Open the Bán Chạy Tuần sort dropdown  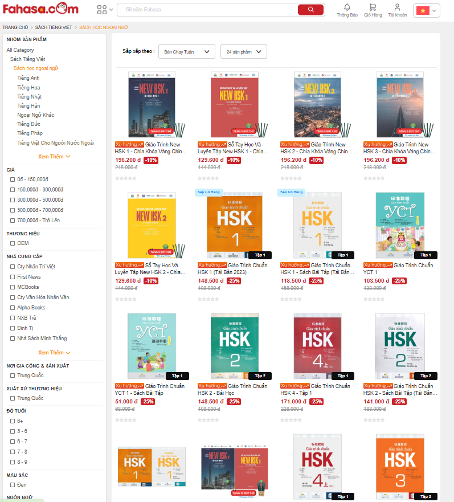(x=187, y=51)
